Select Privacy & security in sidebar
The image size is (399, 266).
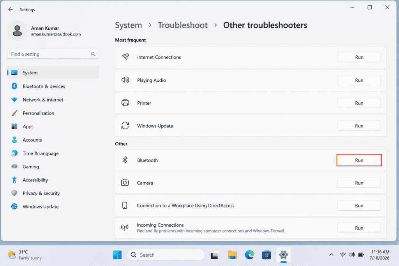tap(53, 193)
